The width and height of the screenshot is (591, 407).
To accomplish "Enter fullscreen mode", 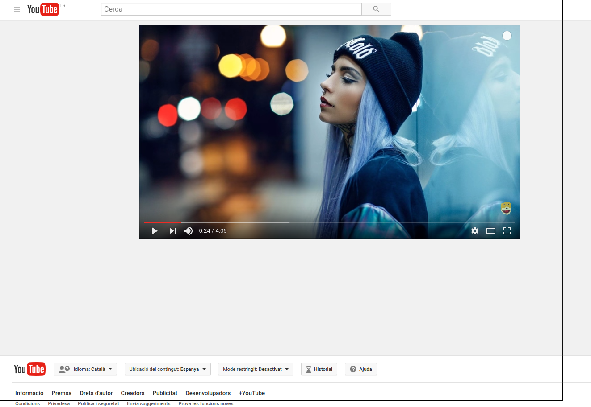I will pos(507,231).
